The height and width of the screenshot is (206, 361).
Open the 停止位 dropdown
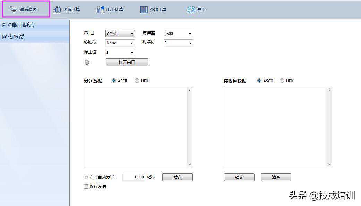tap(120, 53)
